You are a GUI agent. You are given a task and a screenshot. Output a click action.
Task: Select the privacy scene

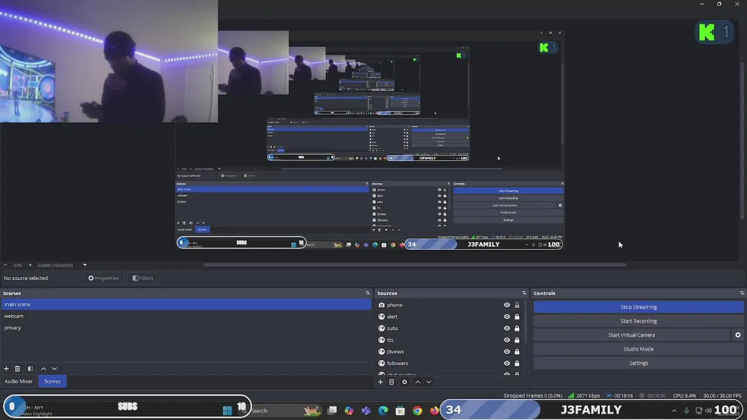(186, 328)
